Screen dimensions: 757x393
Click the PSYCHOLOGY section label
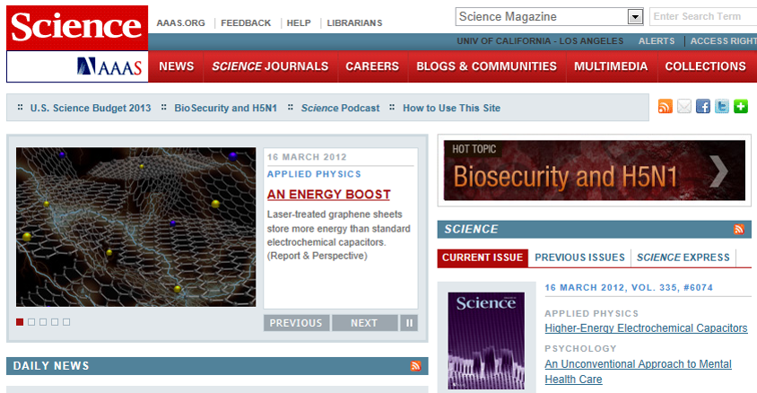click(581, 348)
